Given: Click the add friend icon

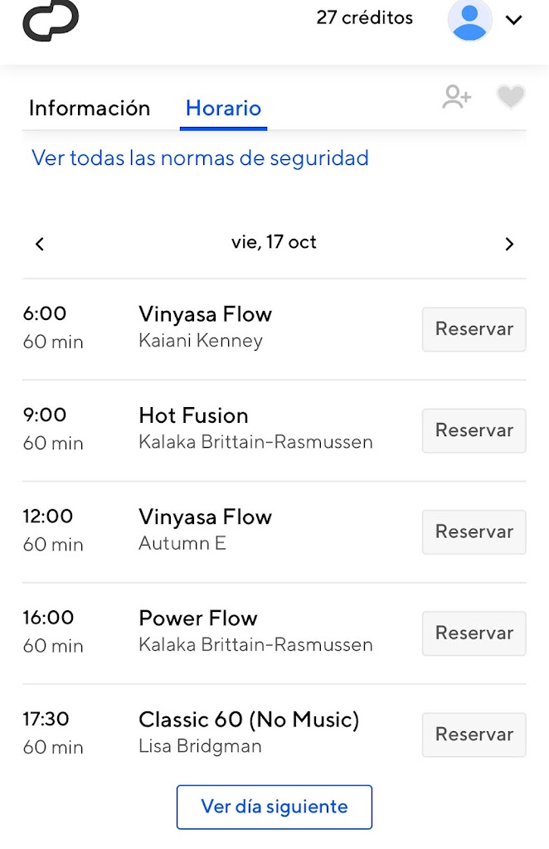Looking at the screenshot, I should 456,98.
